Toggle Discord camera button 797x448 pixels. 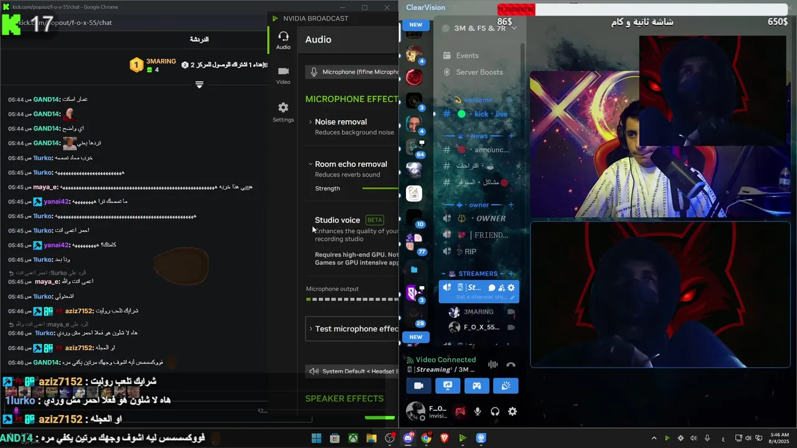point(418,386)
